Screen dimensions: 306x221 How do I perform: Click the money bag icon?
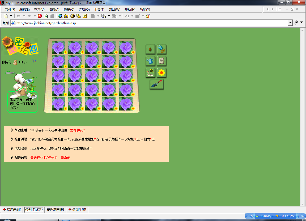[15, 62]
